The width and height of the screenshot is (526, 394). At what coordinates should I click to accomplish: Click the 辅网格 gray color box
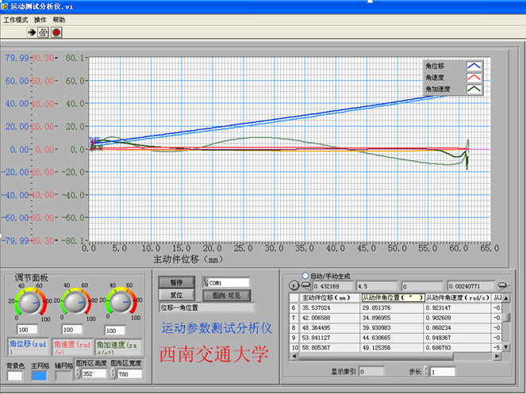coord(63,375)
